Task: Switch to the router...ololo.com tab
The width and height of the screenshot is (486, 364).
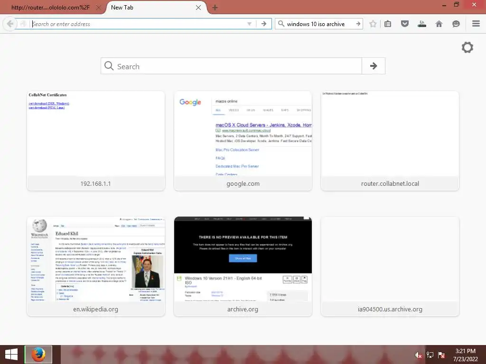Action: 50,8
